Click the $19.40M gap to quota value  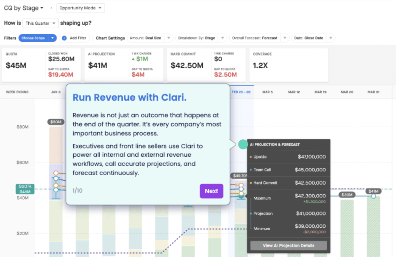click(x=60, y=75)
